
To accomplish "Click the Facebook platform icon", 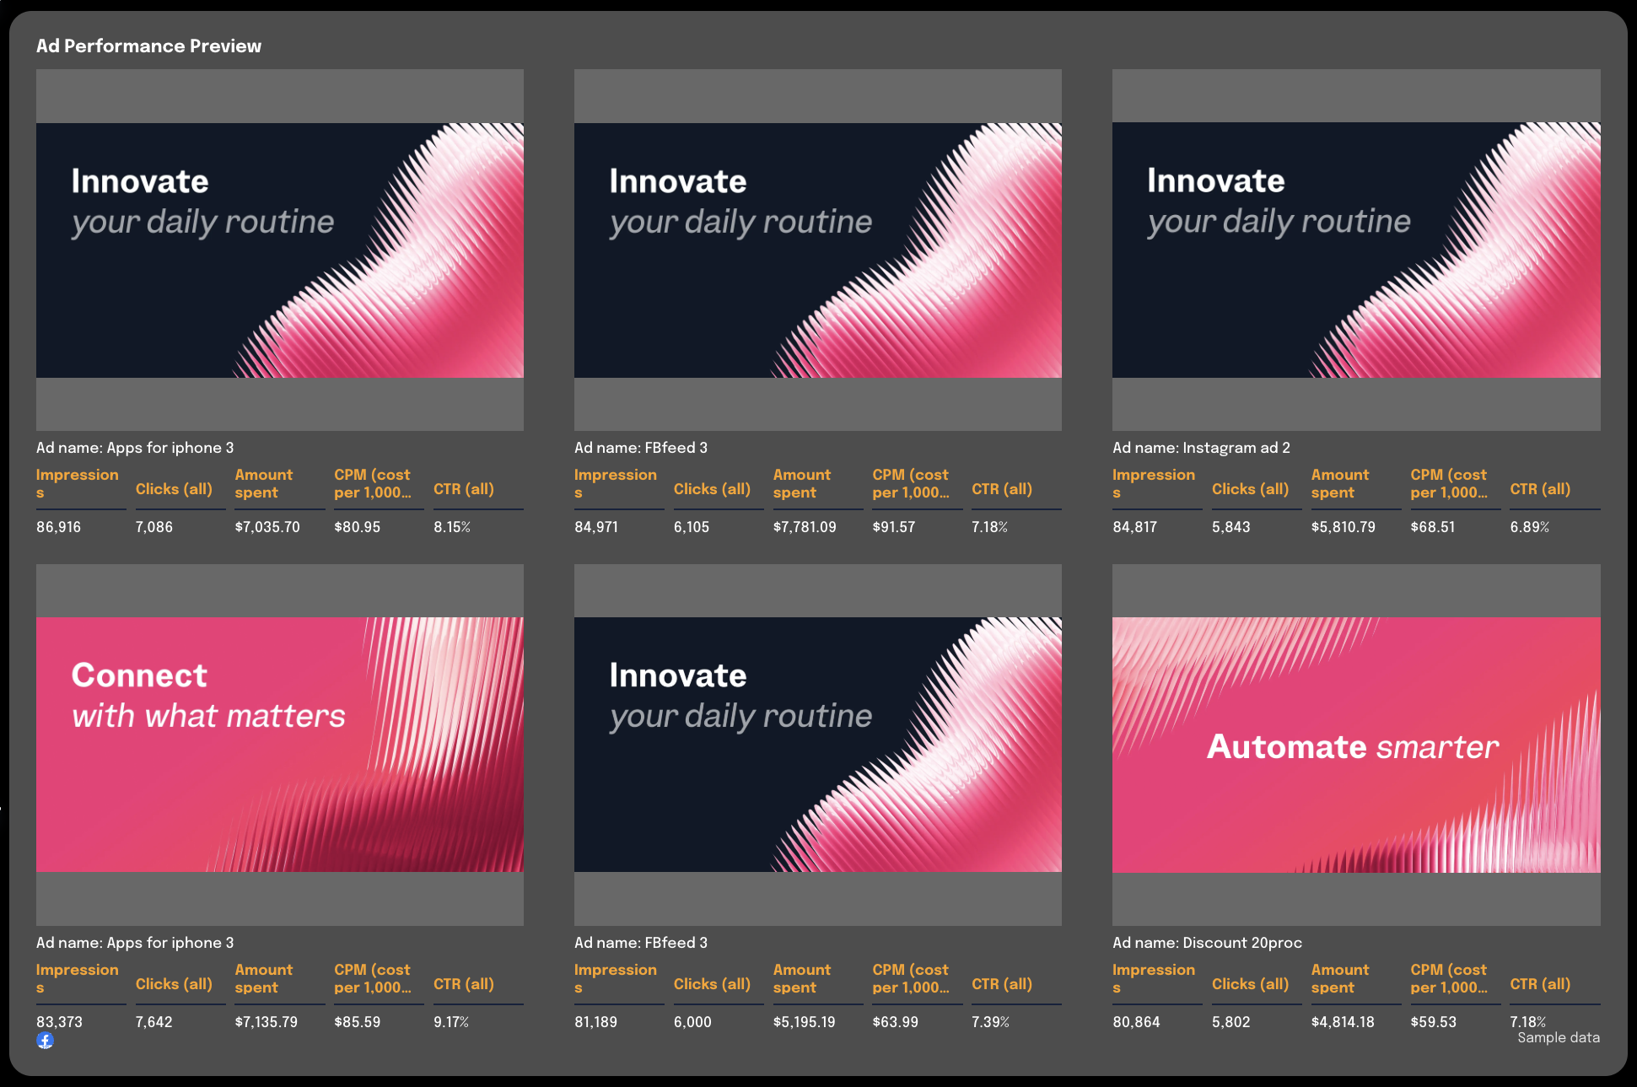I will click(x=46, y=1041).
